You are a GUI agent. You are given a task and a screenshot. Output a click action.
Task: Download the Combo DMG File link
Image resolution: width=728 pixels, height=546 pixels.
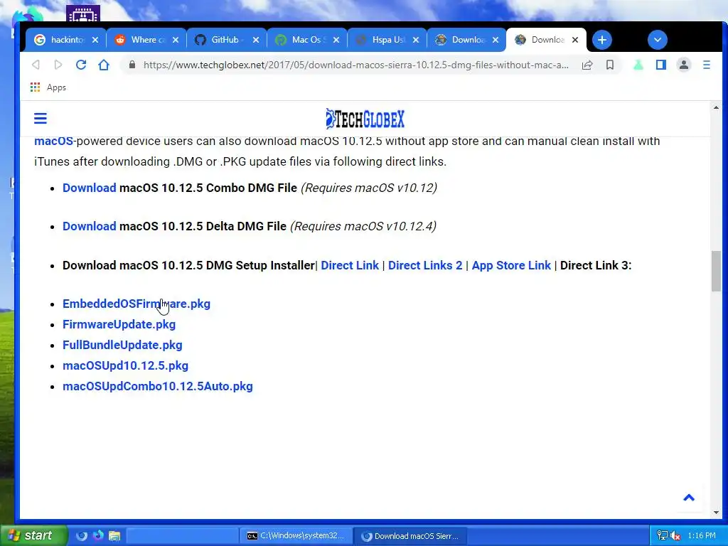[x=89, y=188]
